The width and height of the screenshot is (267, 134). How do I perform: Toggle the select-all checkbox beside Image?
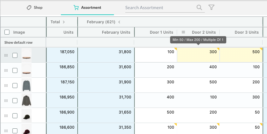tap(7, 32)
